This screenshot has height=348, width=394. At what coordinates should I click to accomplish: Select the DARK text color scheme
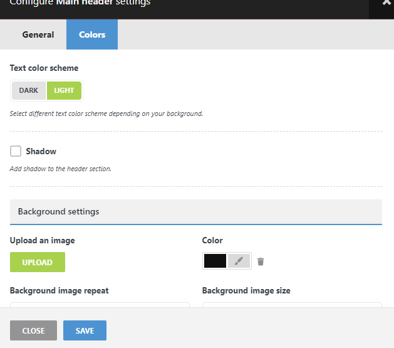click(x=29, y=90)
